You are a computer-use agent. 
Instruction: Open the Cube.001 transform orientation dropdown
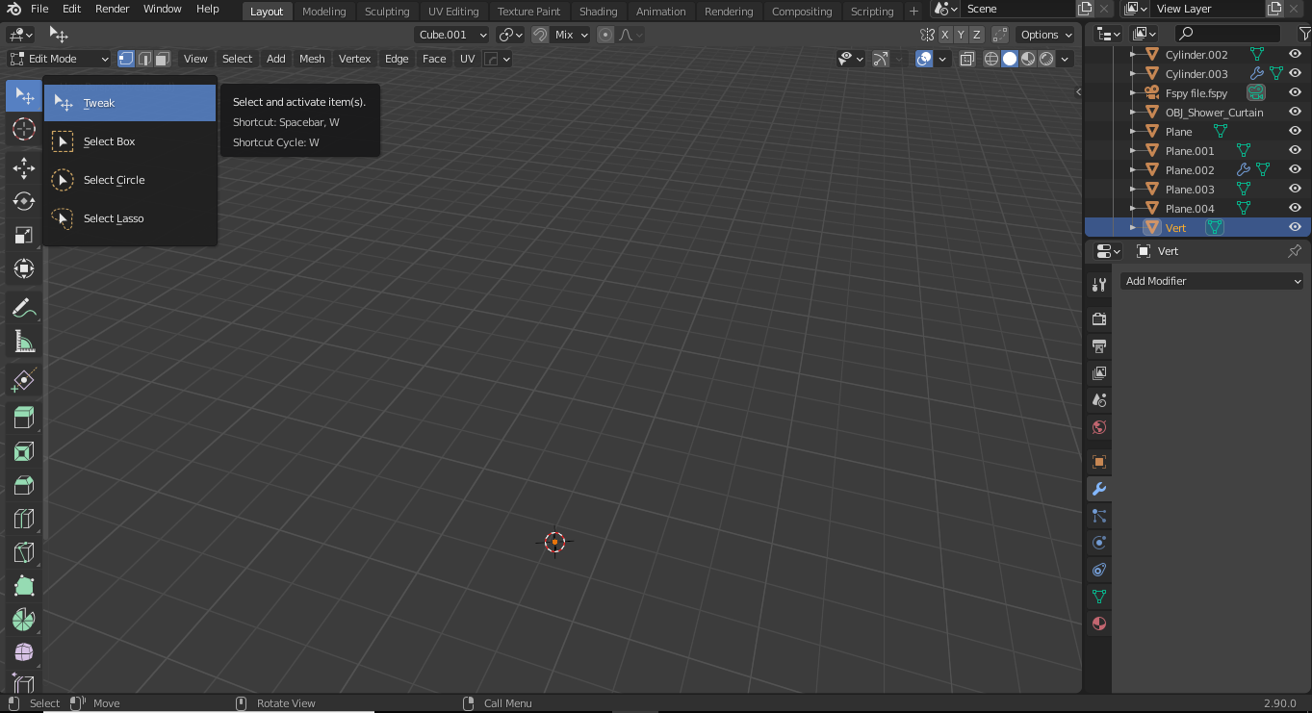point(452,35)
